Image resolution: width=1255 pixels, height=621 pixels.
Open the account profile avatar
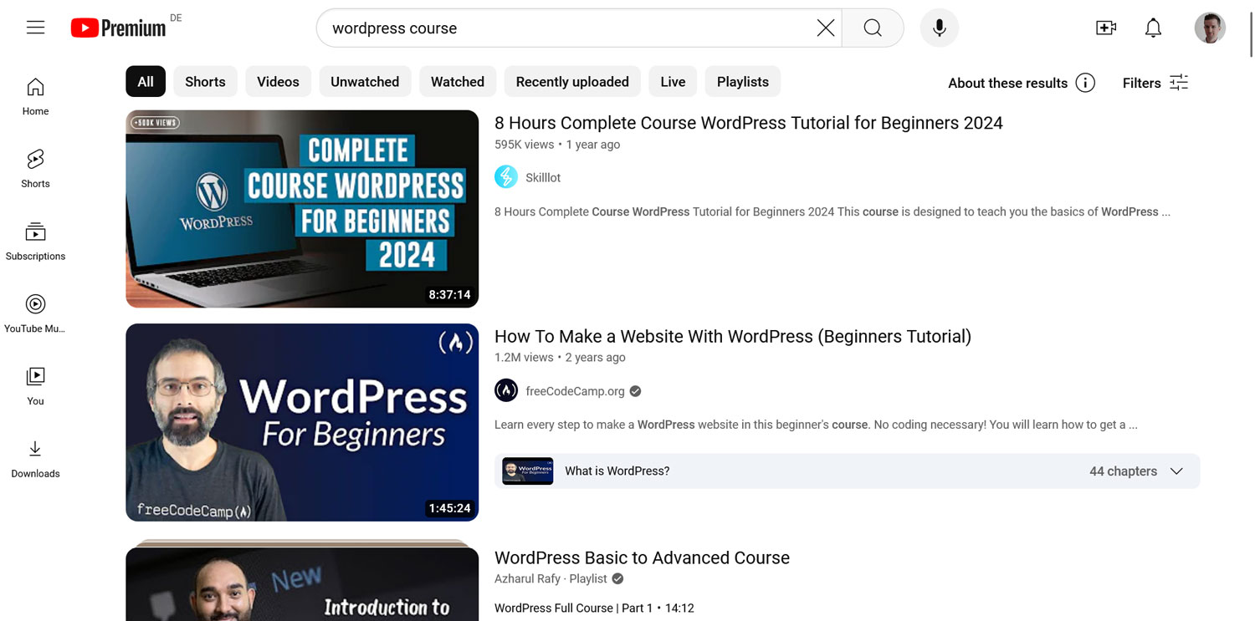tap(1209, 28)
